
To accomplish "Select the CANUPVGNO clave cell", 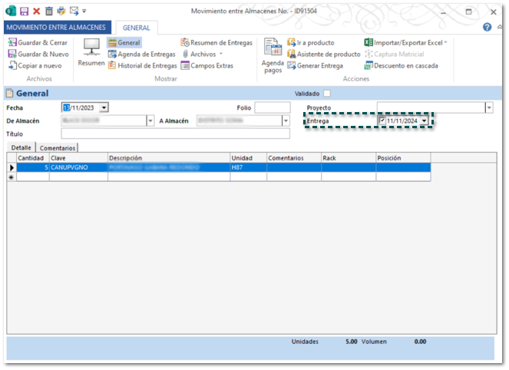I will pyautogui.click(x=78, y=167).
